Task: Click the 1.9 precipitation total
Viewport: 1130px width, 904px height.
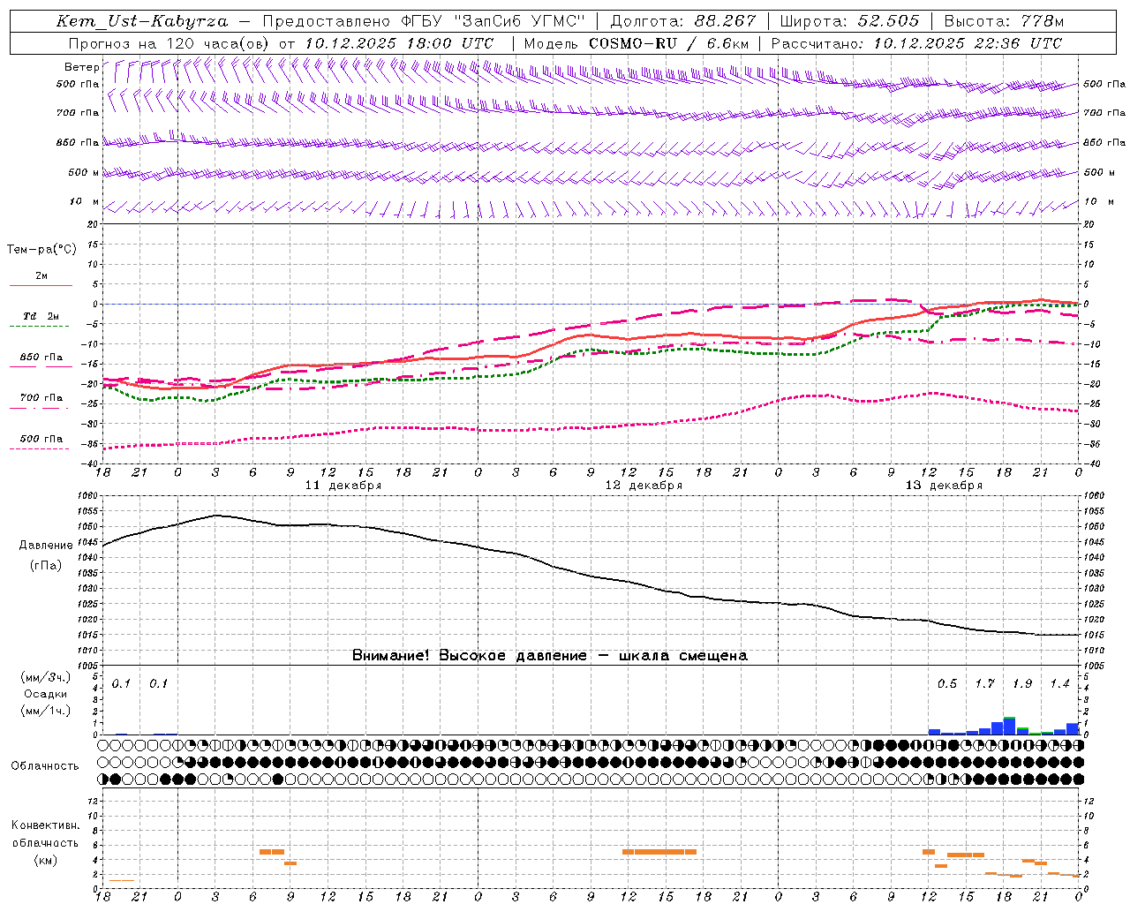Action: 1022,684
